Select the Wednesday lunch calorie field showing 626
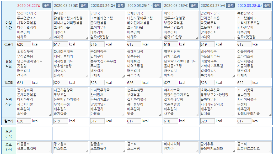The image size is (274, 155). (134, 83)
